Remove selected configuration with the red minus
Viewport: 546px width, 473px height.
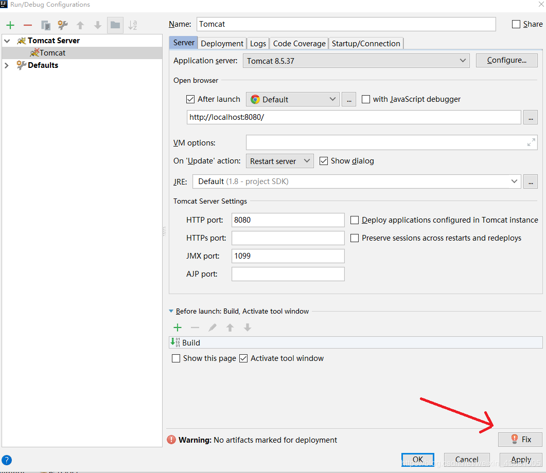[28, 25]
